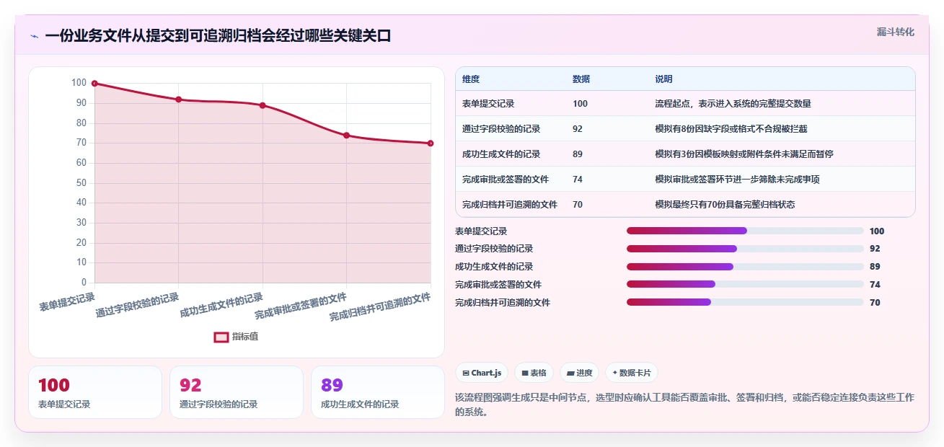944x447 pixels.
Task: Click description 流程起点，表示进入系统的完整提交数量
Action: click(x=733, y=104)
